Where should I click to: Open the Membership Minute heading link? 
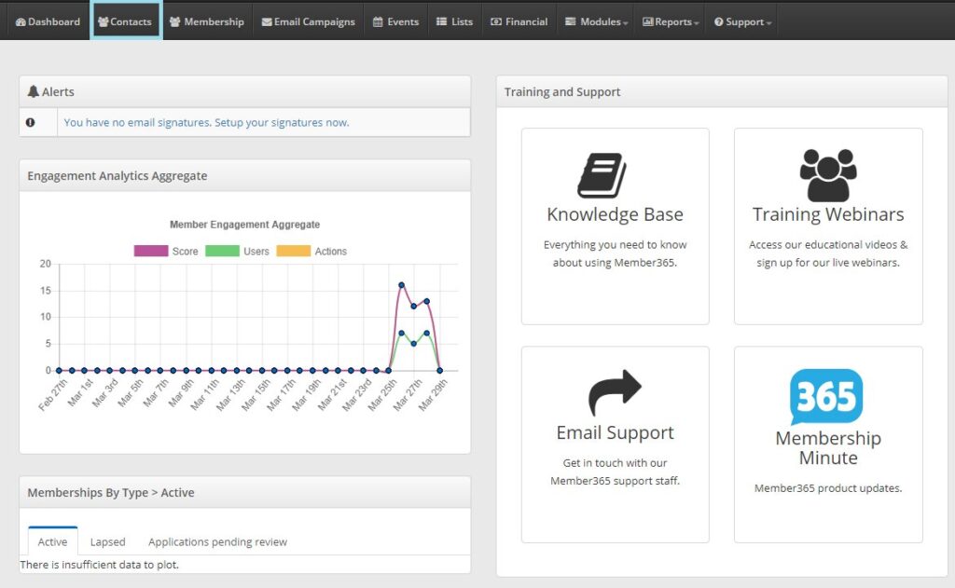pyautogui.click(x=828, y=447)
